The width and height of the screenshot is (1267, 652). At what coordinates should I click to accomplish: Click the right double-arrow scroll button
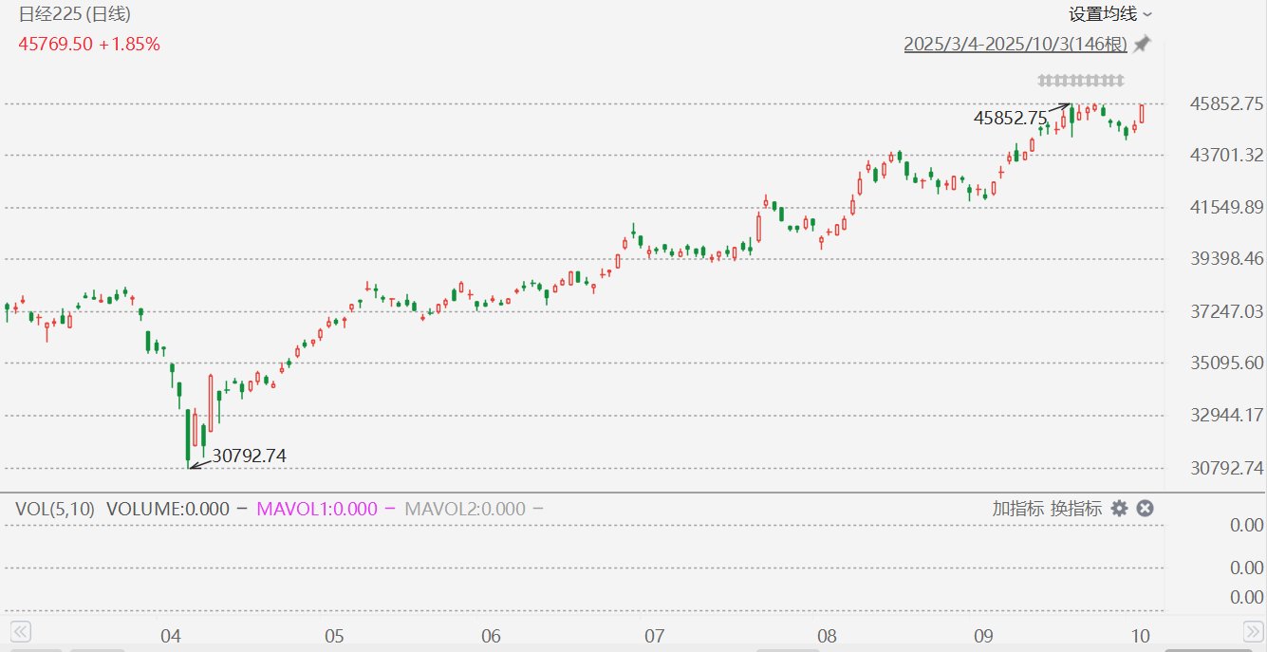[x=1253, y=631]
